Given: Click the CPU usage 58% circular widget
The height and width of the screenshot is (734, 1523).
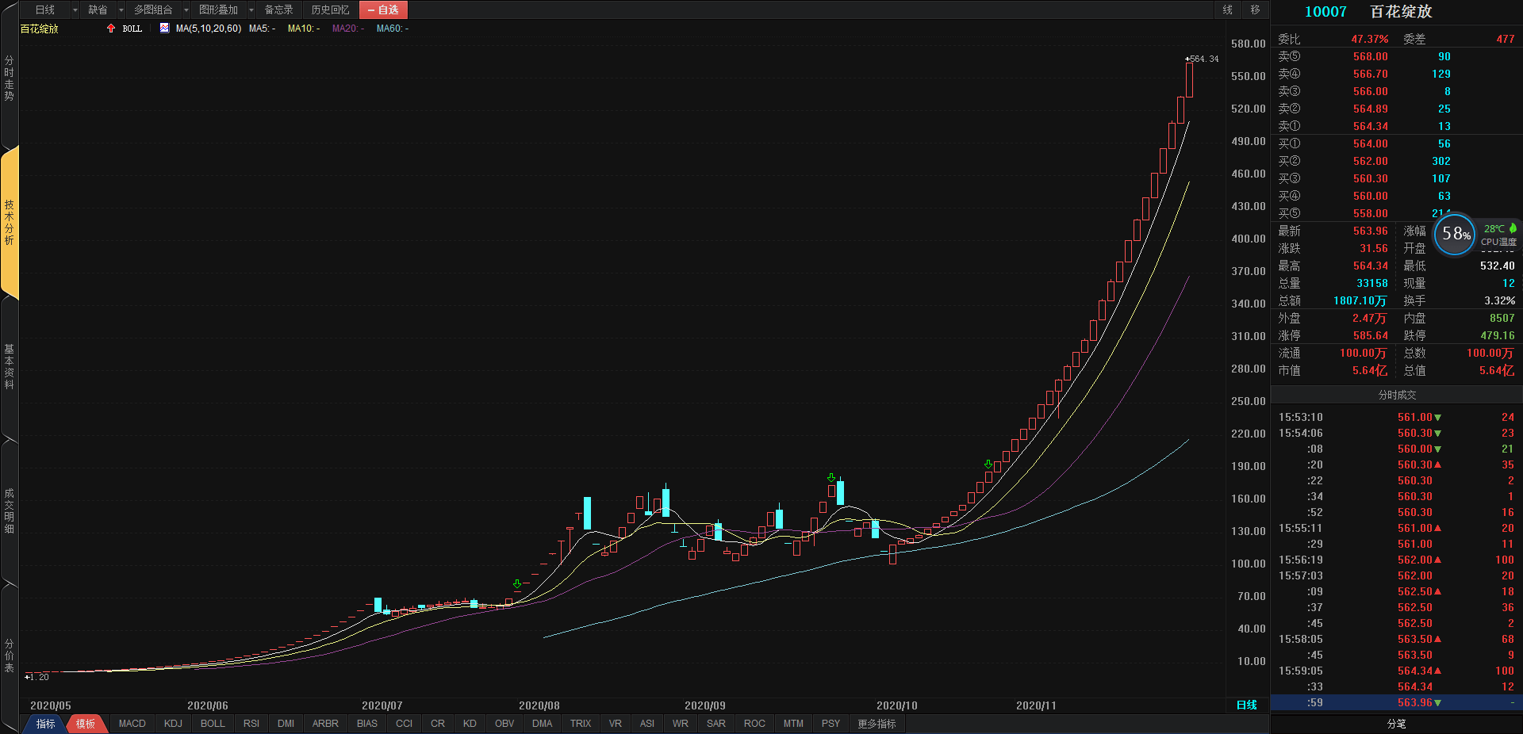Looking at the screenshot, I should click(x=1455, y=235).
